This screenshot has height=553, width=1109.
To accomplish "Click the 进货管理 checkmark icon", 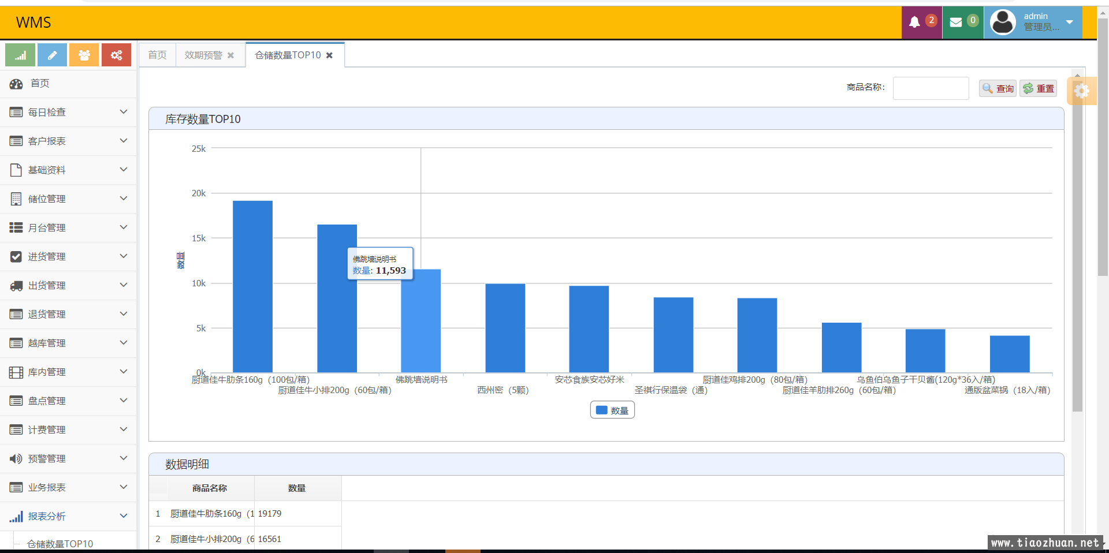I will coord(16,257).
